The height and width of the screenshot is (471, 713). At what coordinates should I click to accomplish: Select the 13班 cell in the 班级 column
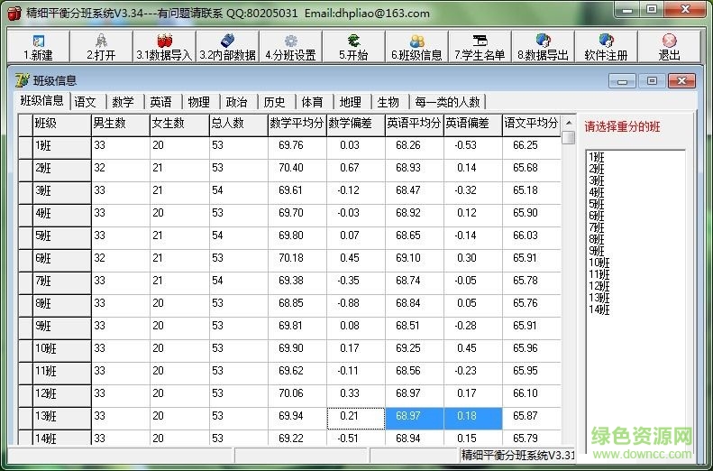[61, 417]
